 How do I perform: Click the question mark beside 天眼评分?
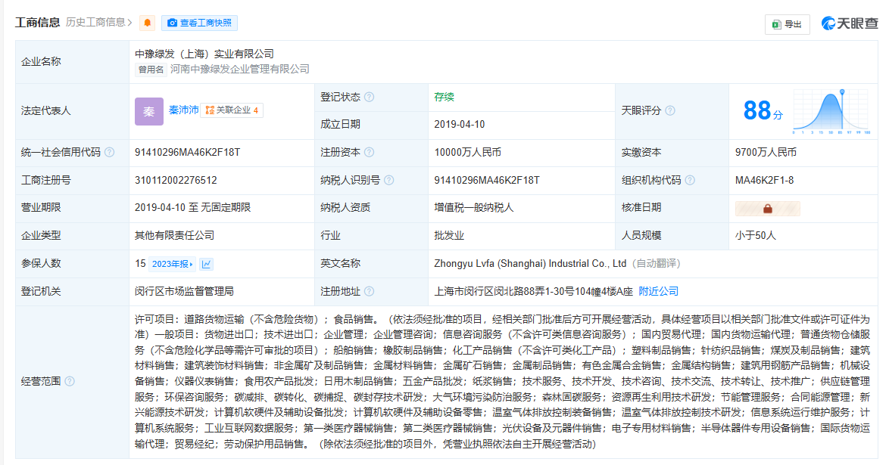pos(669,111)
